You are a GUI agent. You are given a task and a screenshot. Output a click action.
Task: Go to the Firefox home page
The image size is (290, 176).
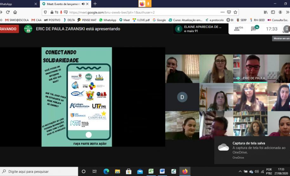15,12
